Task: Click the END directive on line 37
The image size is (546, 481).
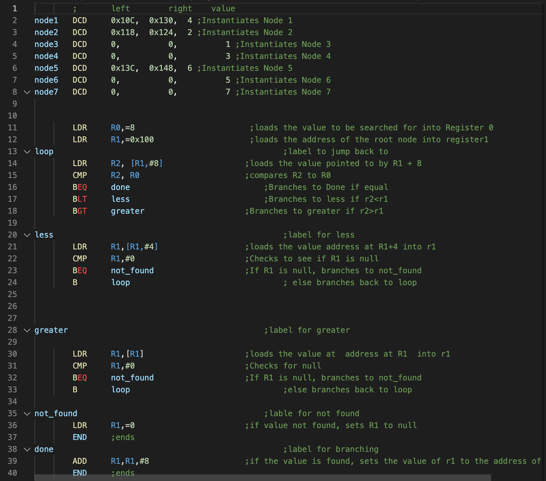Action: tap(80, 437)
